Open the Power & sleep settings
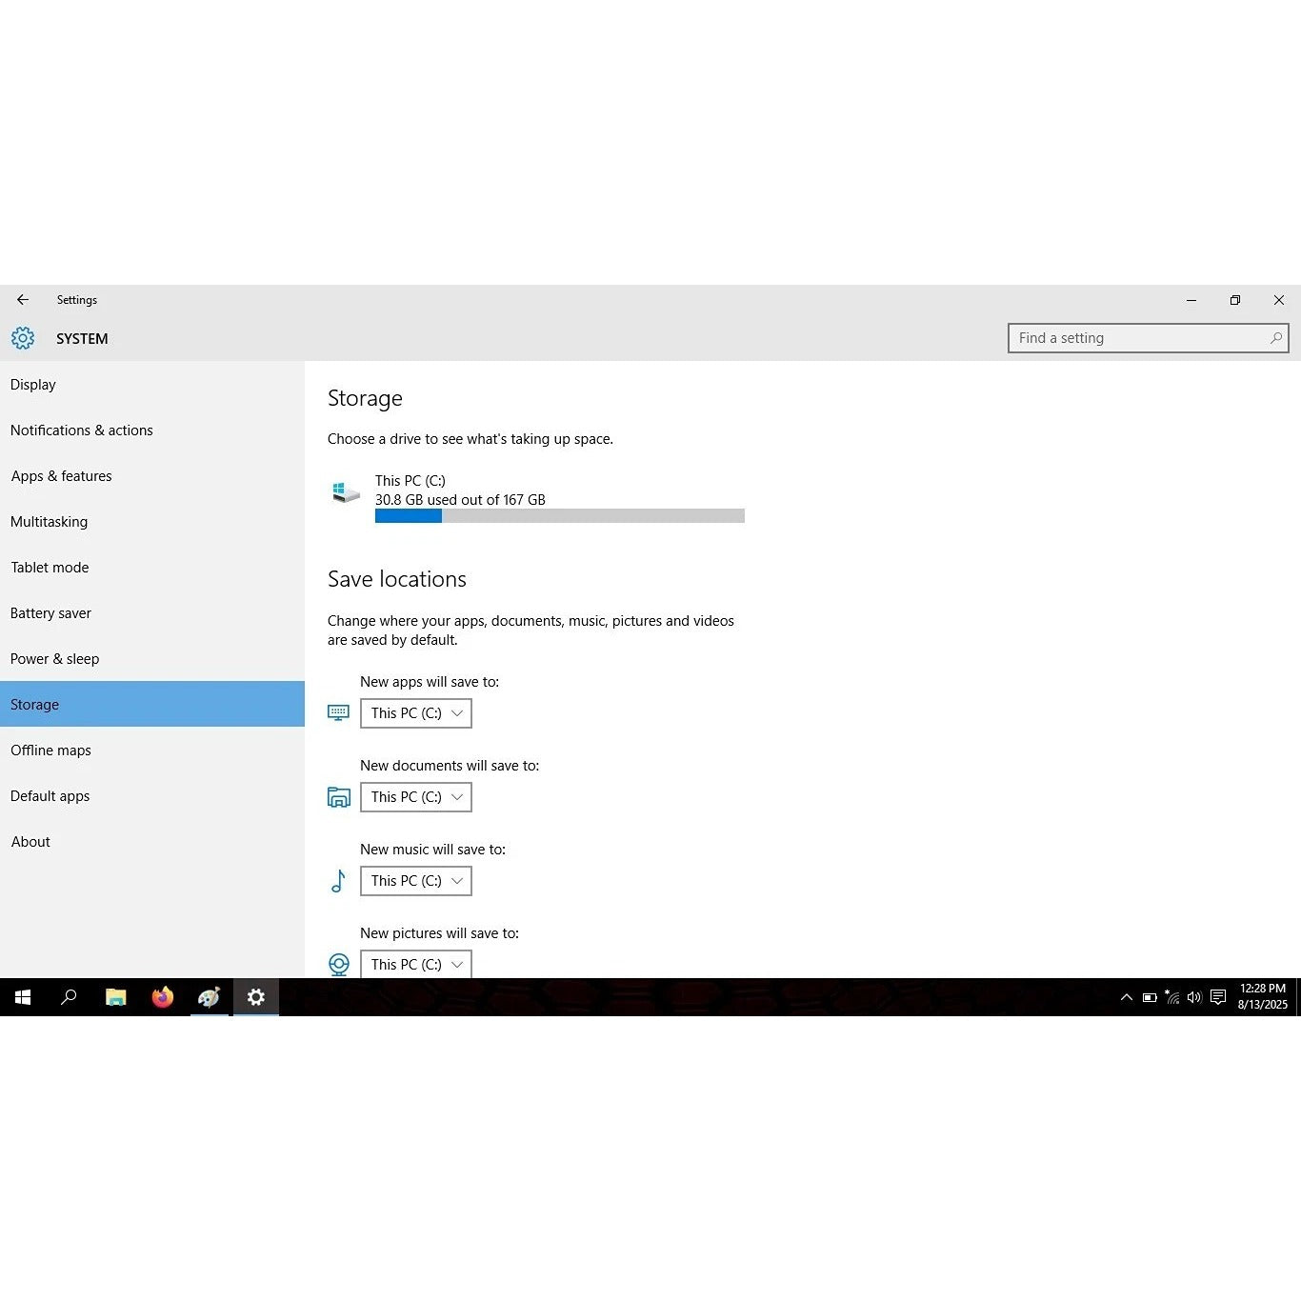Viewport: 1301px width, 1301px height. (x=54, y=659)
